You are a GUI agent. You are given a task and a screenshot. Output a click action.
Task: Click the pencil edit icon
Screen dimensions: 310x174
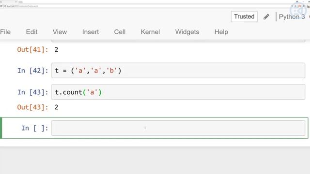[x=266, y=17]
